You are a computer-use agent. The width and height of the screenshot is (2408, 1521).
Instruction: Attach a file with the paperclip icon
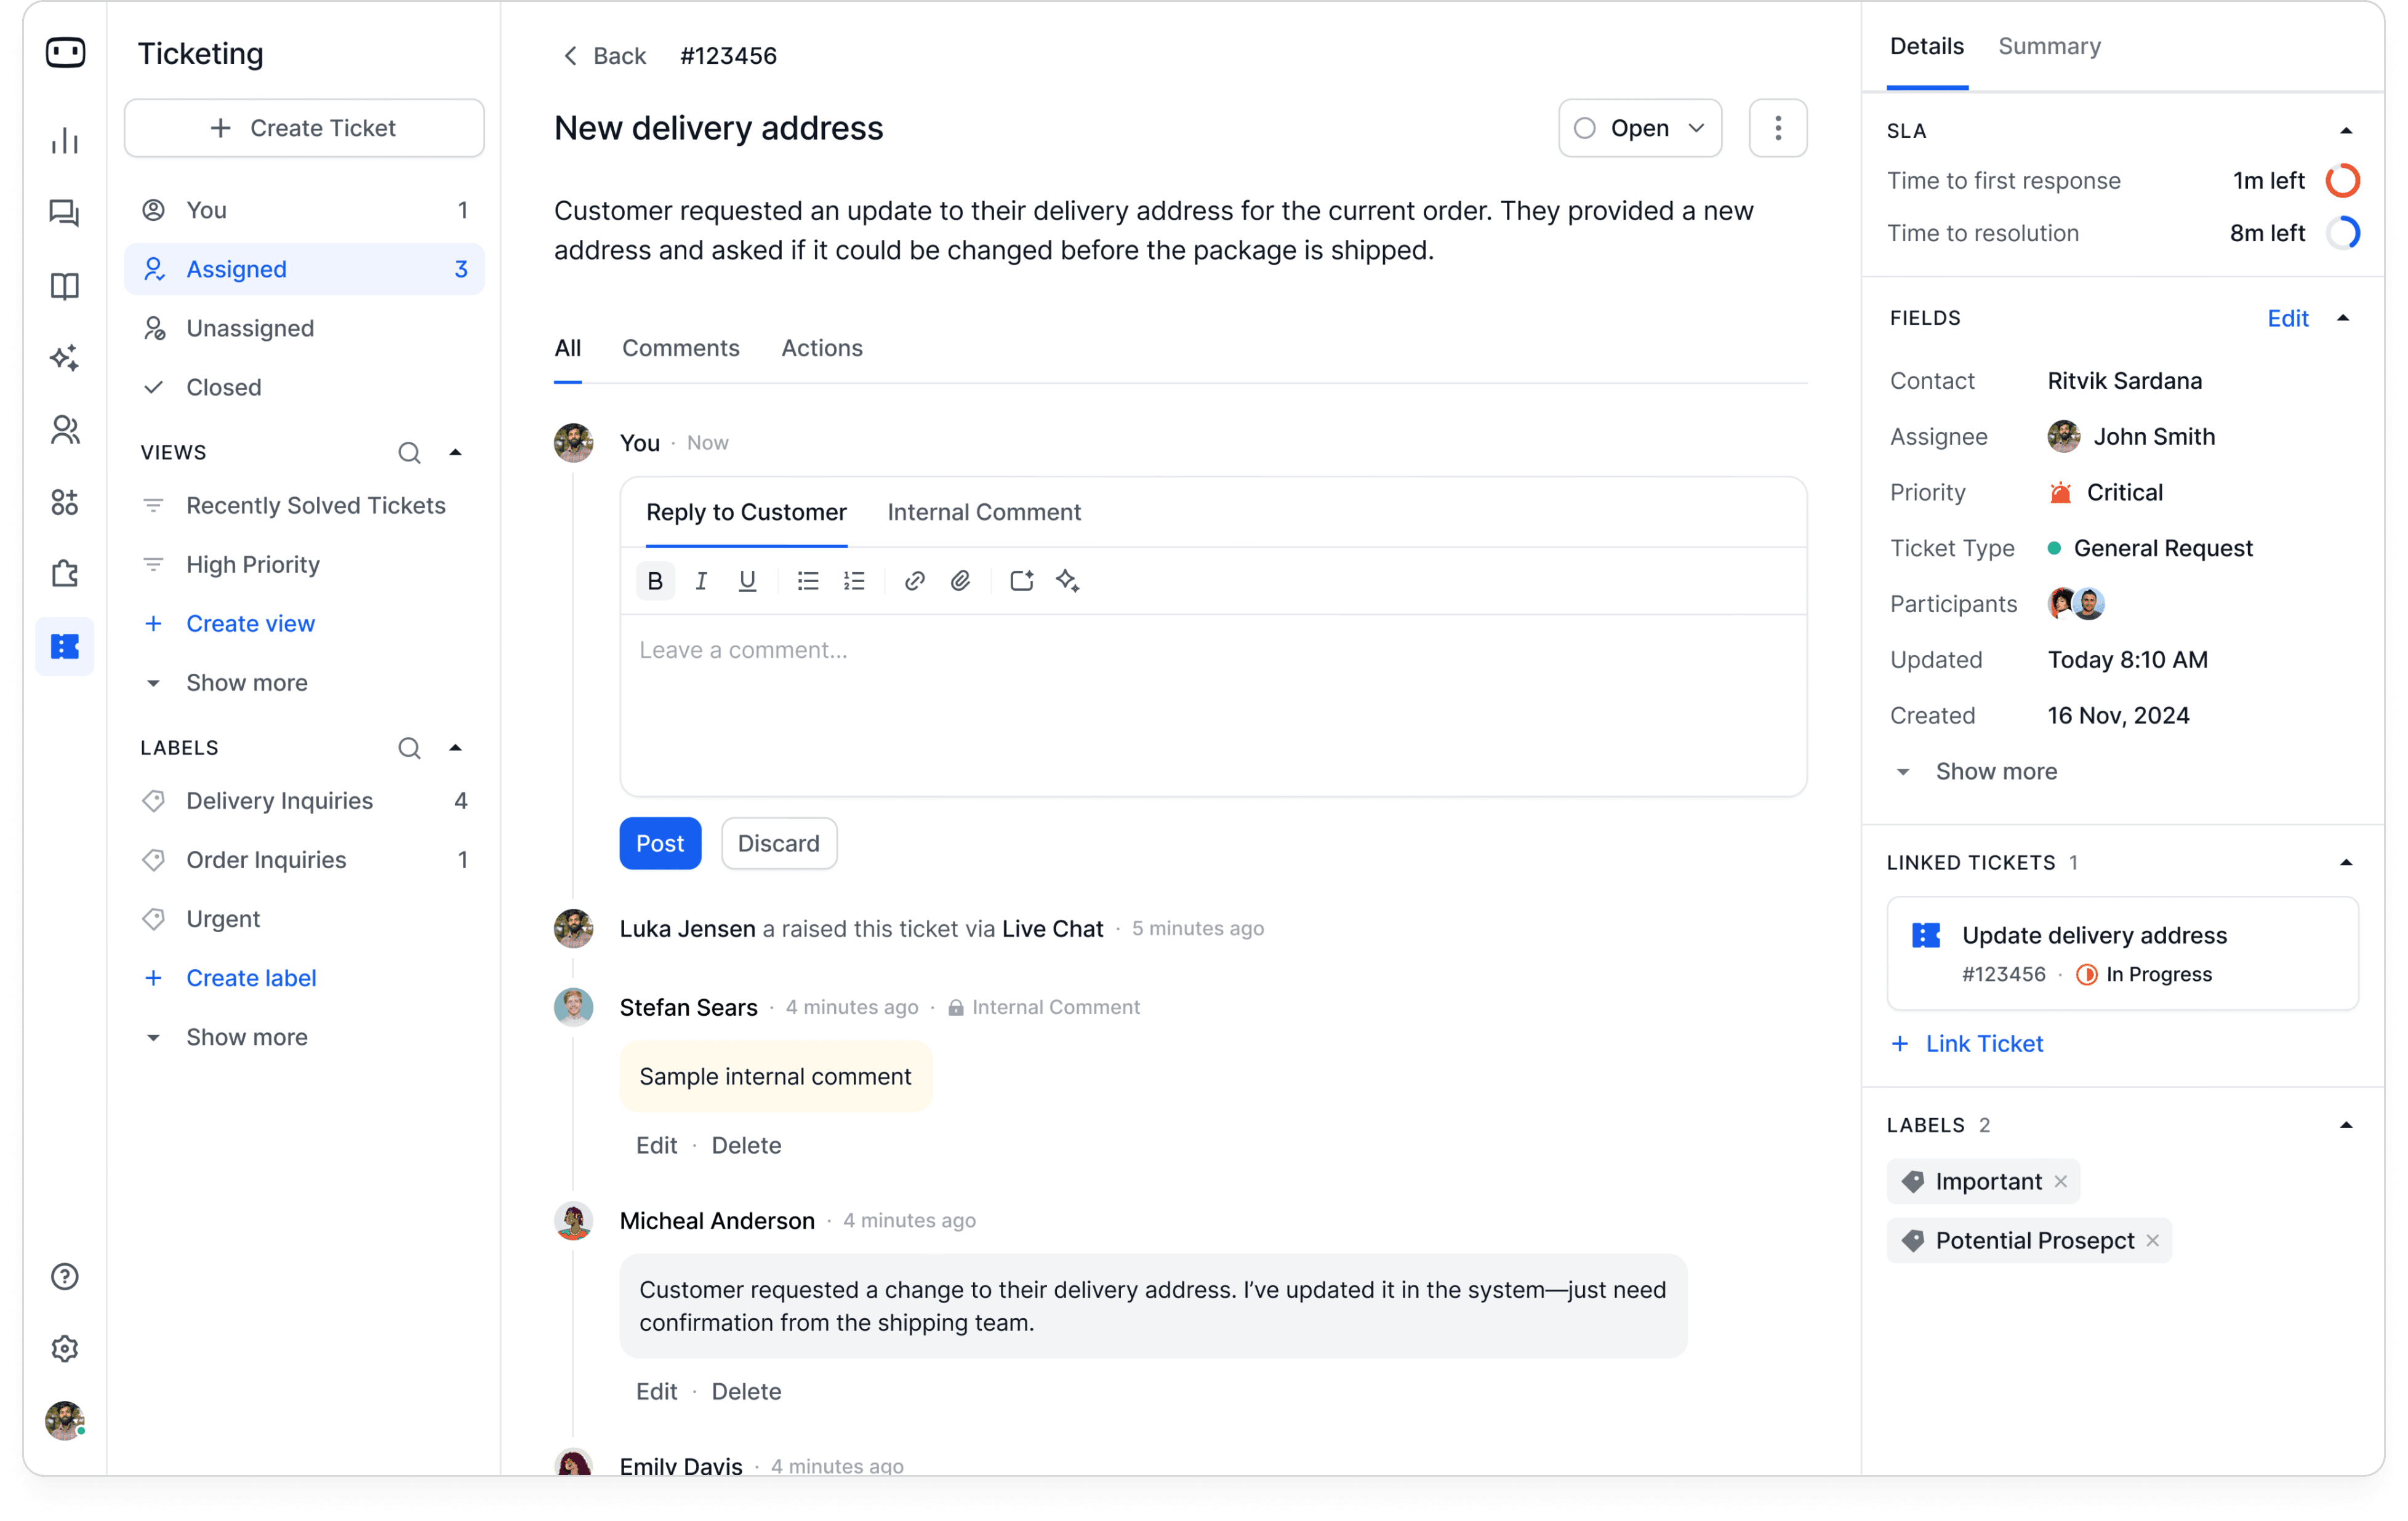pyautogui.click(x=960, y=581)
